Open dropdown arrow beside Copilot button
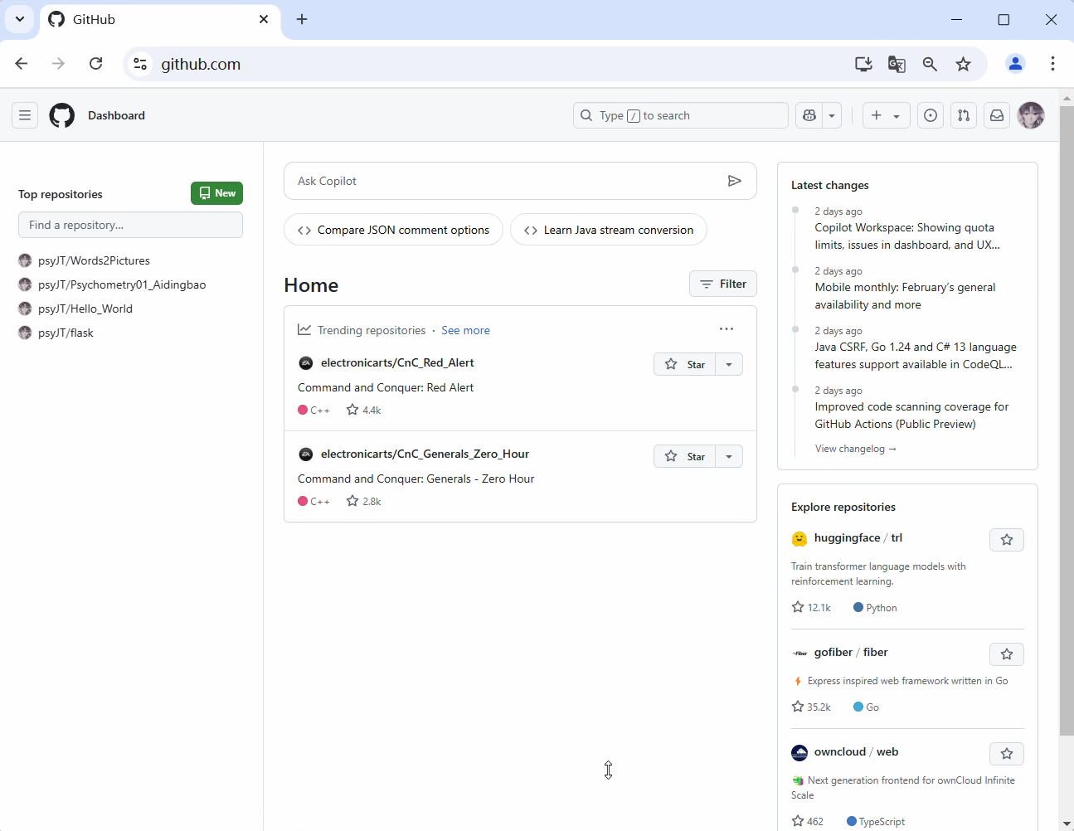This screenshot has height=831, width=1074. tap(832, 116)
